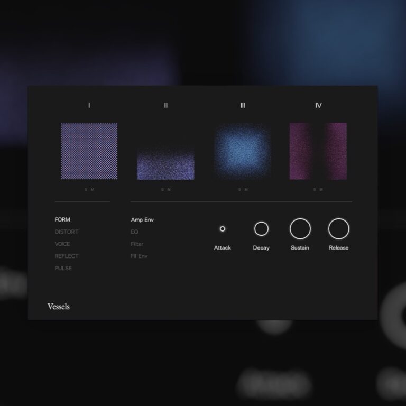Screen dimensions: 406x406
Task: Open the REFLECT section
Action: tap(67, 256)
